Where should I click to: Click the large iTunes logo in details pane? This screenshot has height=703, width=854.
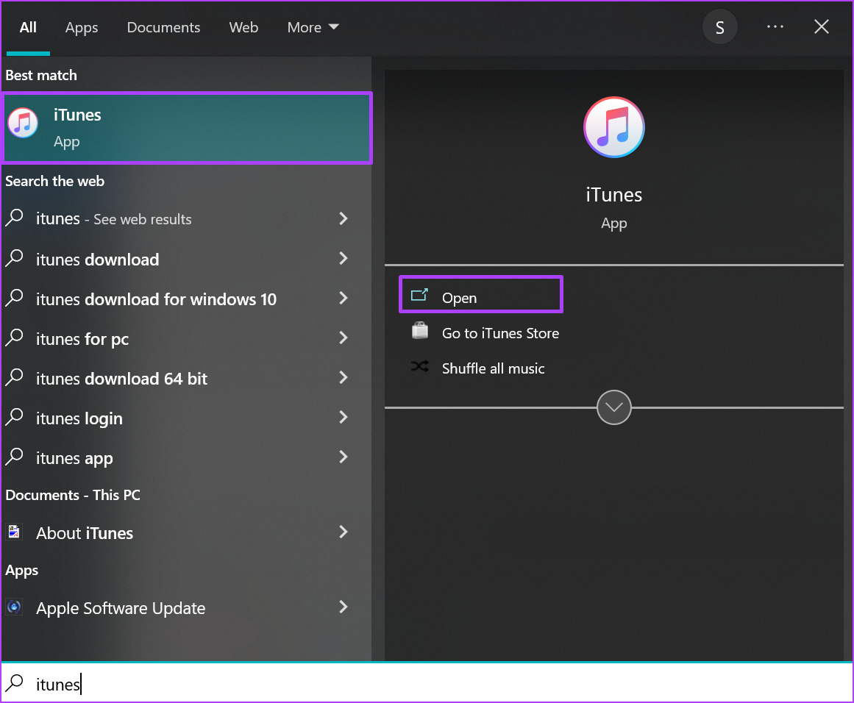tap(613, 128)
